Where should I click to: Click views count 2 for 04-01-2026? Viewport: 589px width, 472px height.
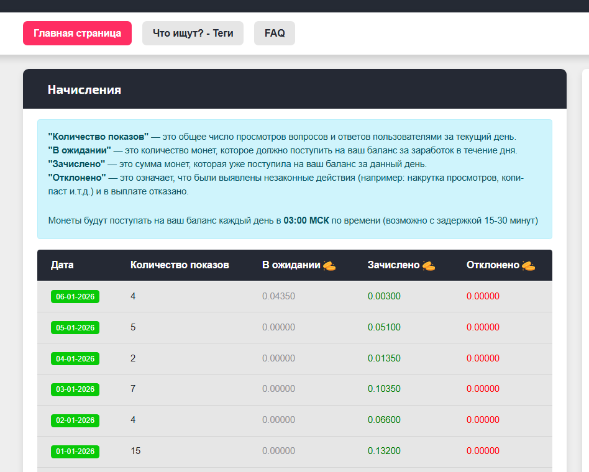(x=133, y=358)
